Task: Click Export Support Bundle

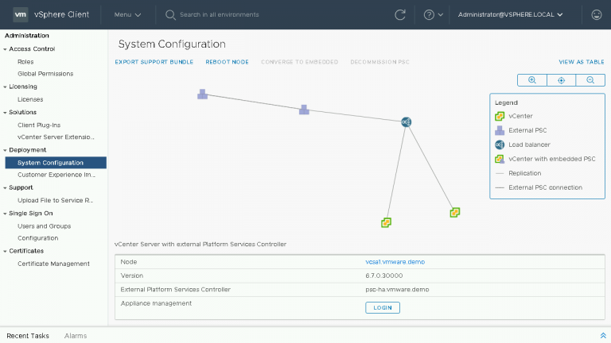Action: tap(154, 62)
